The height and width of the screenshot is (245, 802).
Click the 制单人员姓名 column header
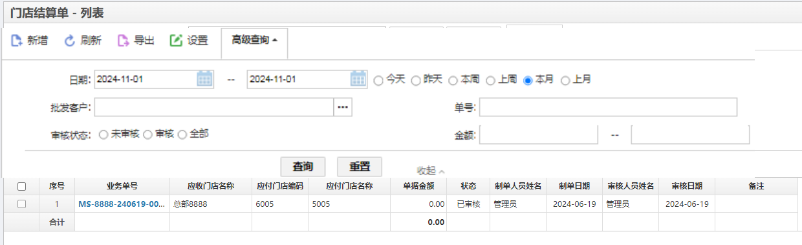click(518, 186)
